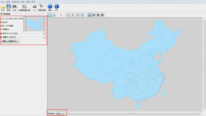
Task: Open the 选项 menu
Action: 23,2
